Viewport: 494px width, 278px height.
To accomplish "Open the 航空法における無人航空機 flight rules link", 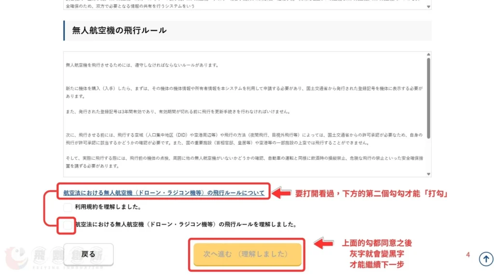I will point(164,193).
